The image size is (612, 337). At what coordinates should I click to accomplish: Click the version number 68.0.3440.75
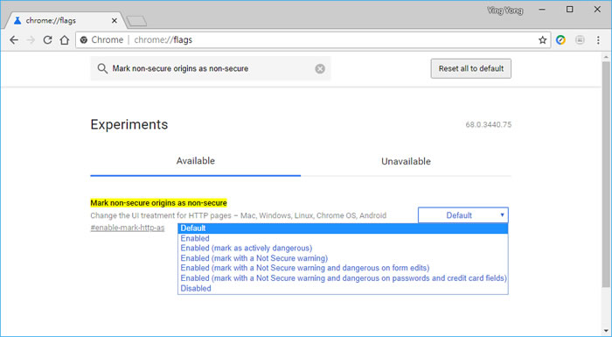click(x=488, y=124)
